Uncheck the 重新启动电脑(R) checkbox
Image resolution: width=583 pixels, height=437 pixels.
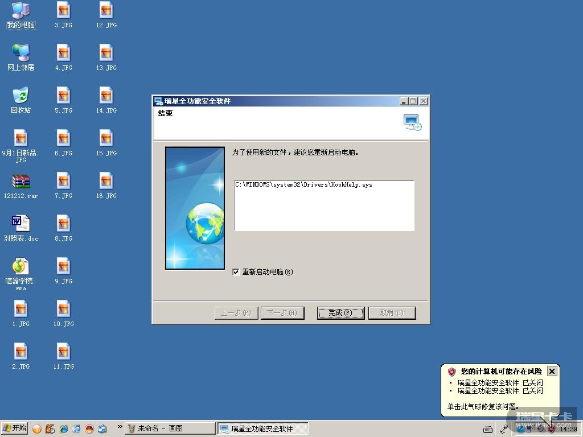236,272
